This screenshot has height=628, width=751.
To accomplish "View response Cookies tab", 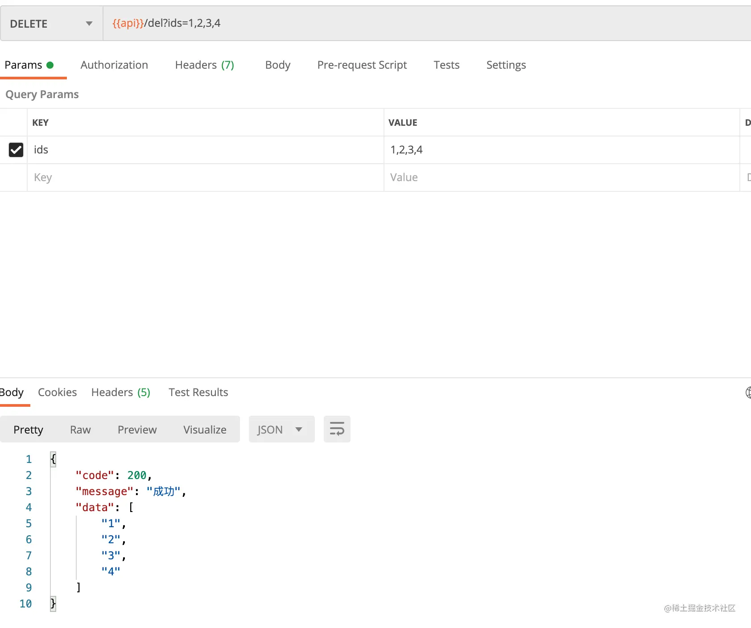I will (x=57, y=392).
